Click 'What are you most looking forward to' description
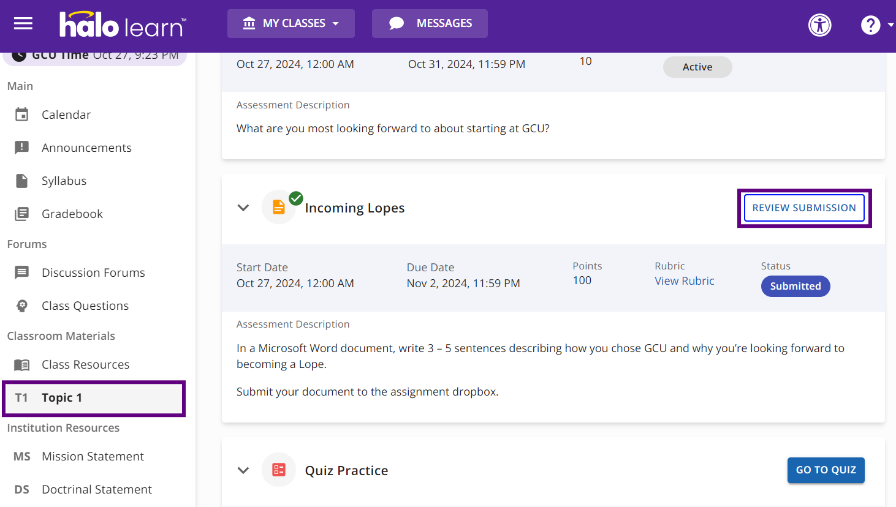This screenshot has width=896, height=507. 393,129
